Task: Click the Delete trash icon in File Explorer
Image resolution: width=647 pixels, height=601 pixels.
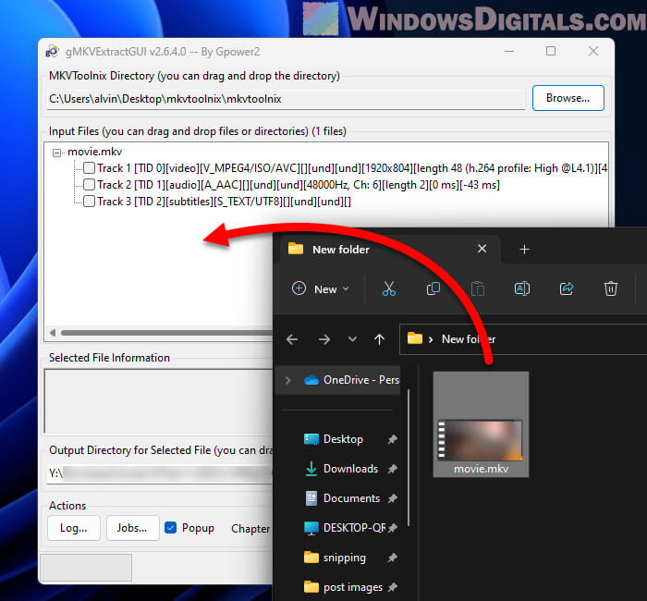Action: (x=611, y=288)
